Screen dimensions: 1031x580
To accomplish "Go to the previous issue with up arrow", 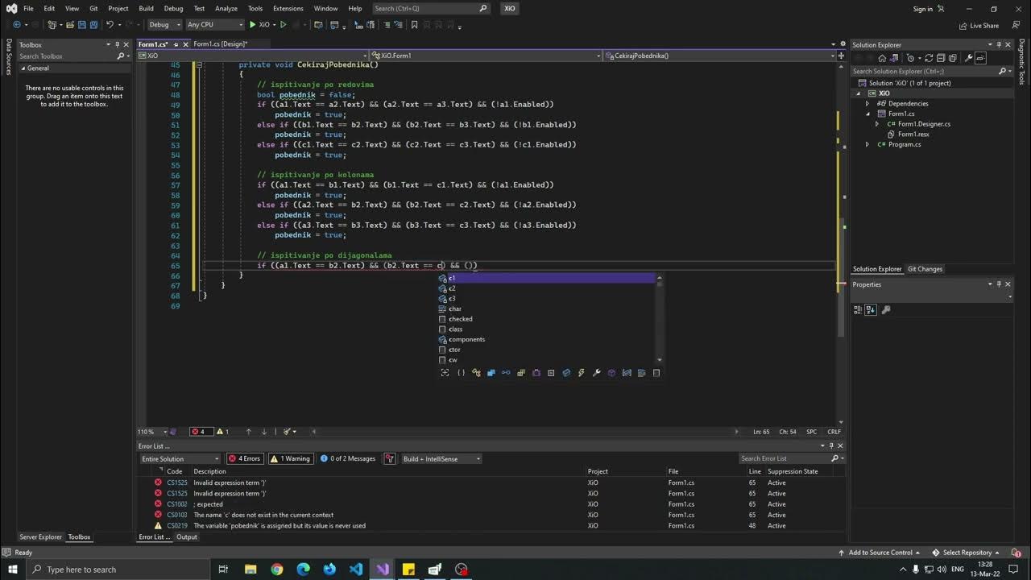I will [x=248, y=432].
